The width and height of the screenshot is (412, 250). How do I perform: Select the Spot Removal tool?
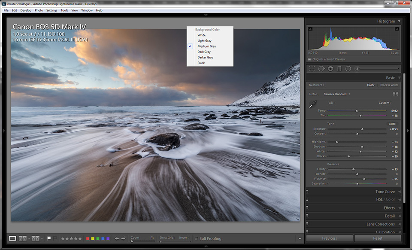point(321,69)
